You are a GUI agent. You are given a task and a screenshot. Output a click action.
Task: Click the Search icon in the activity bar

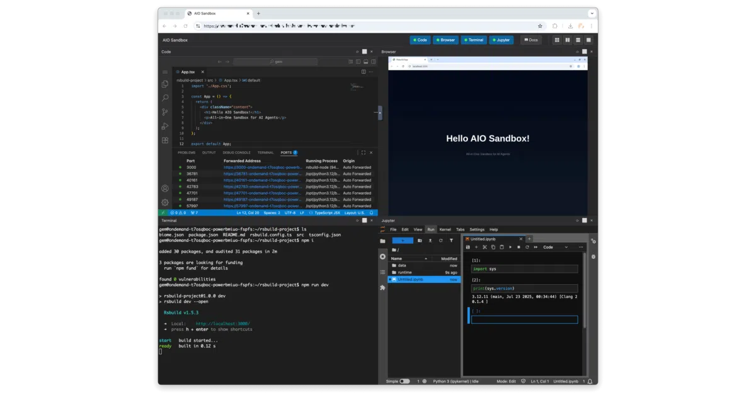(165, 98)
